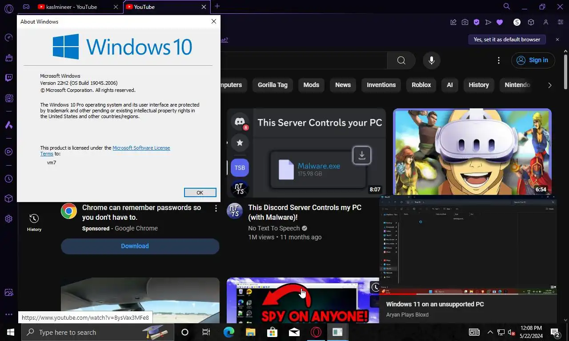Show more YouTube category chips with arrow
The width and height of the screenshot is (569, 341).
(549, 85)
